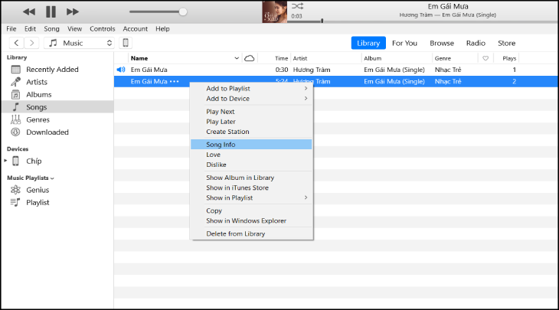The height and width of the screenshot is (310, 559).
Task: Choose Song Info from context menu
Action: point(251,145)
